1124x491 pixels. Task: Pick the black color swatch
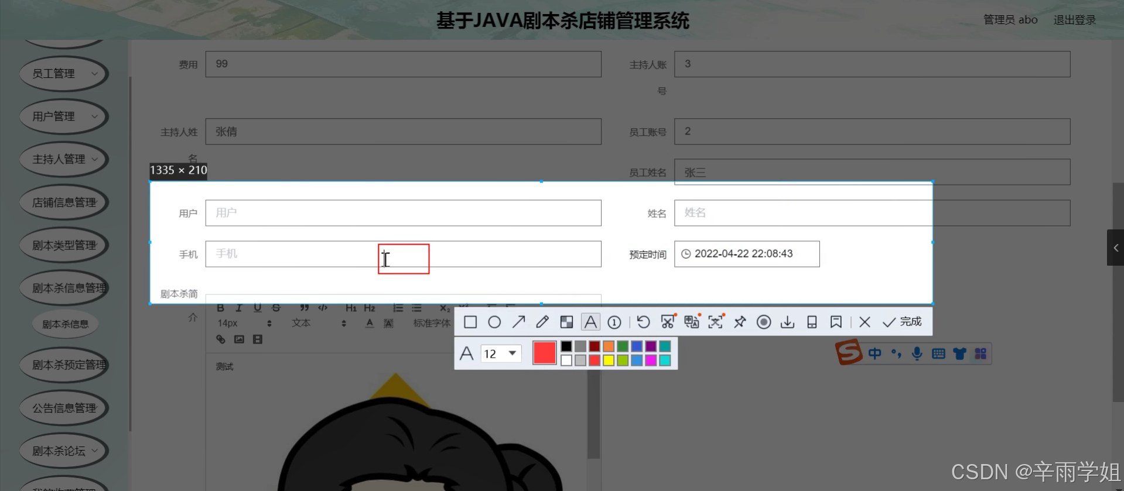[566, 346]
